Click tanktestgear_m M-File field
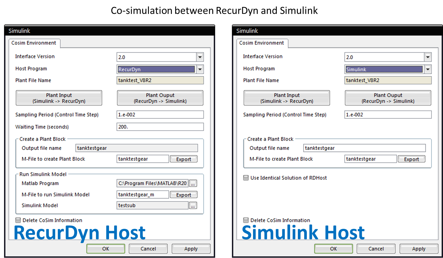The height and width of the screenshot is (258, 443). click(143, 195)
